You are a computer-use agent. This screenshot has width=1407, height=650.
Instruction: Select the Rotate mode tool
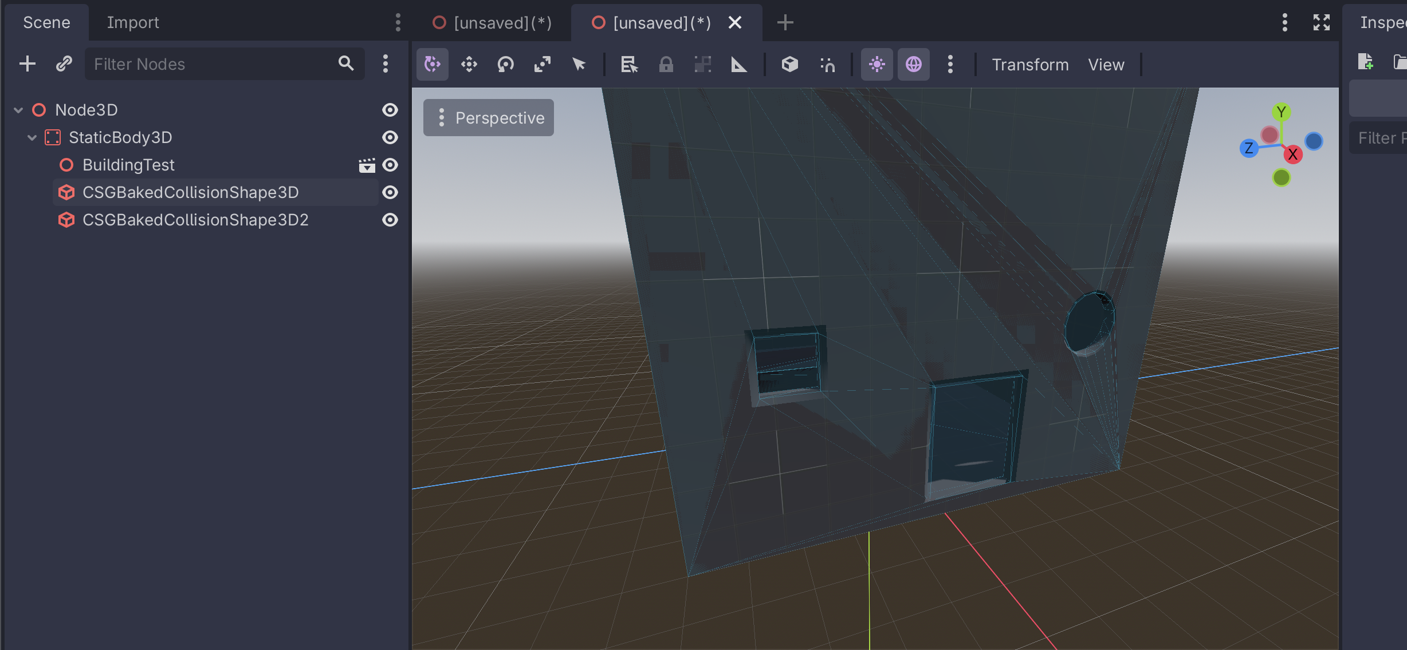[x=505, y=64]
